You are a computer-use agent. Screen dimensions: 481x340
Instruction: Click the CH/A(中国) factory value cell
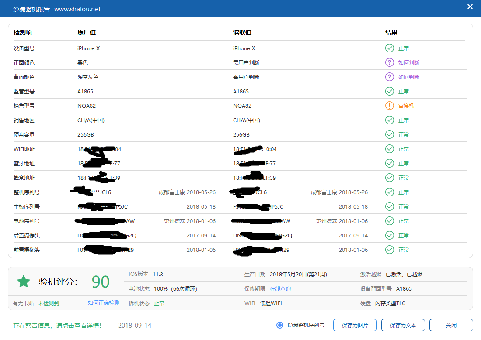[91, 120]
